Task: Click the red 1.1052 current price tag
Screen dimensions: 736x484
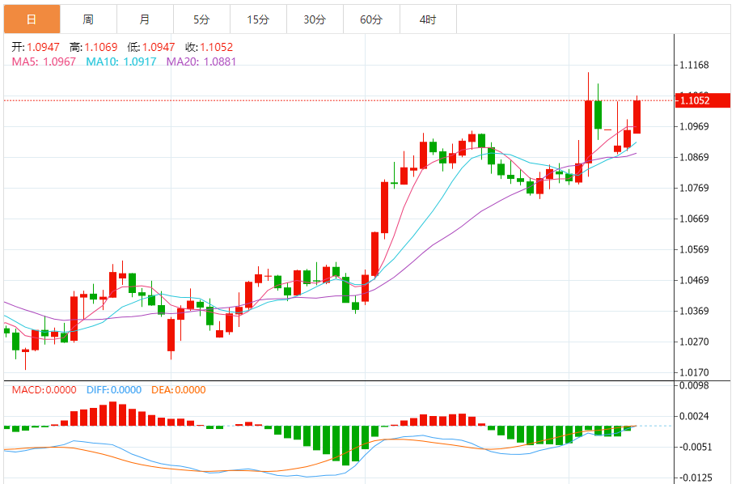Action: pyautogui.click(x=703, y=100)
